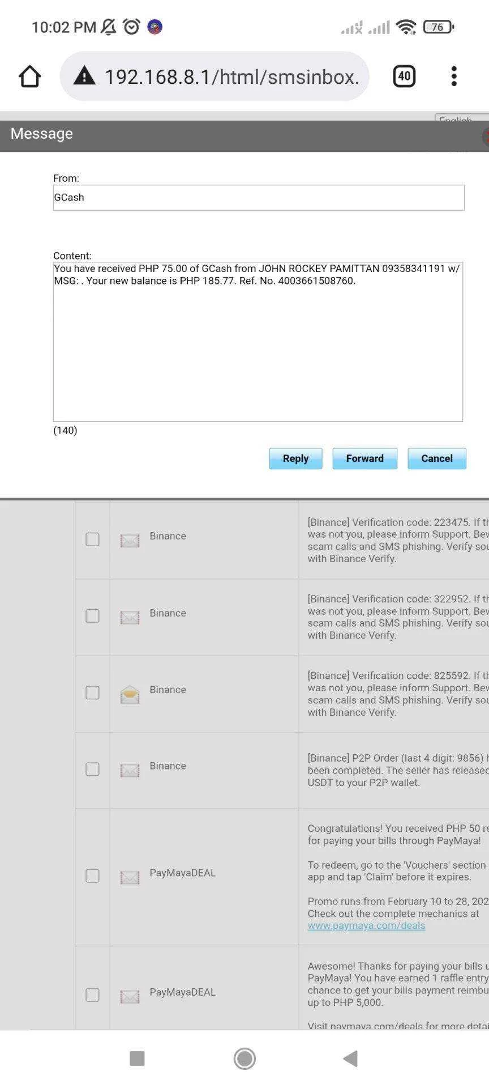Click unread envelope icon for Binance 223475 message
Viewport: 489px width, 1088px height.
[x=130, y=541]
